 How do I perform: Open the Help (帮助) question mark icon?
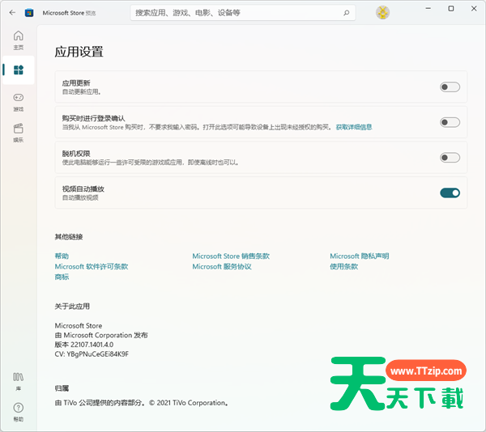18,411
